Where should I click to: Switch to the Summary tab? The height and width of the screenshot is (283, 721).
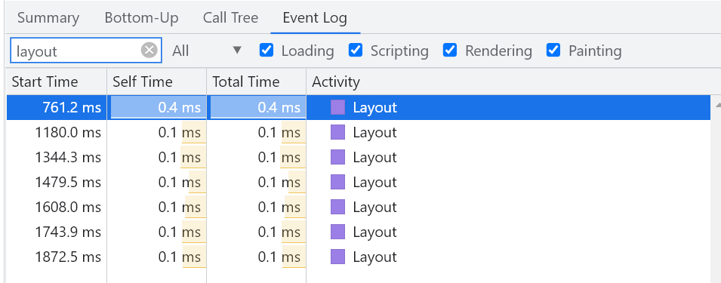click(x=48, y=18)
